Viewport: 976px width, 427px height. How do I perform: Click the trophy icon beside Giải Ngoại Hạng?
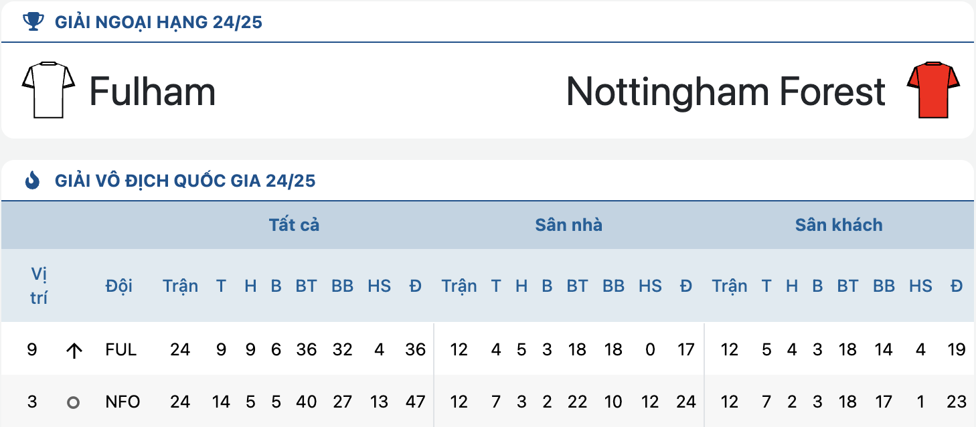pos(32,22)
